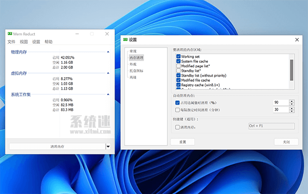Click the 1.03 GB virtual free value
308x194 pixels.
67,84
